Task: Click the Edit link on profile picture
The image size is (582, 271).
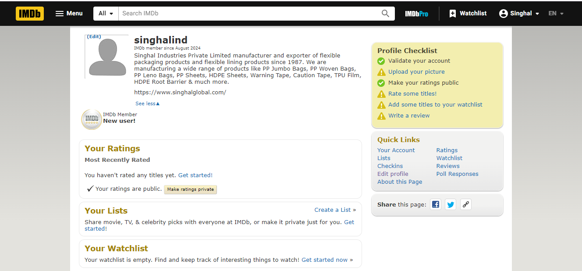Action: (94, 36)
